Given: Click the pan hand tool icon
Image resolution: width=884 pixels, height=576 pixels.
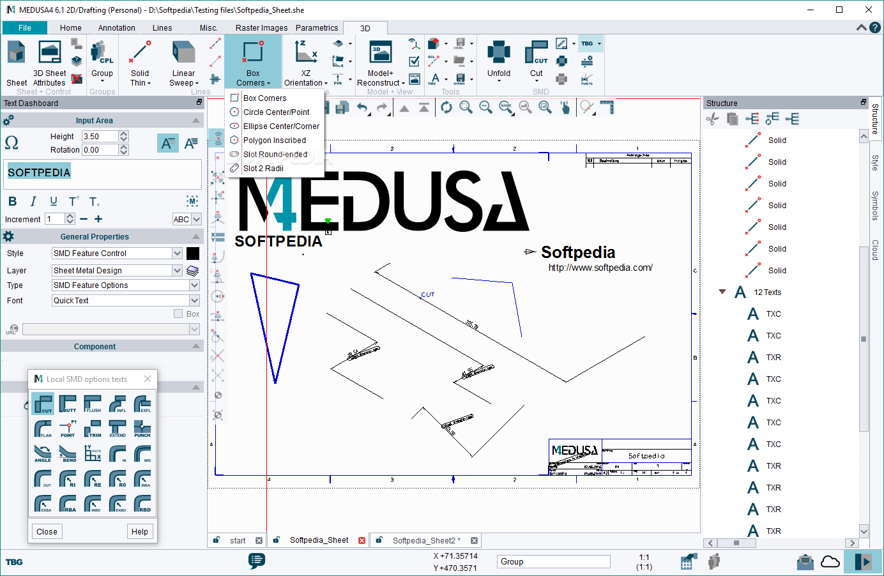Looking at the screenshot, I should (x=565, y=108).
